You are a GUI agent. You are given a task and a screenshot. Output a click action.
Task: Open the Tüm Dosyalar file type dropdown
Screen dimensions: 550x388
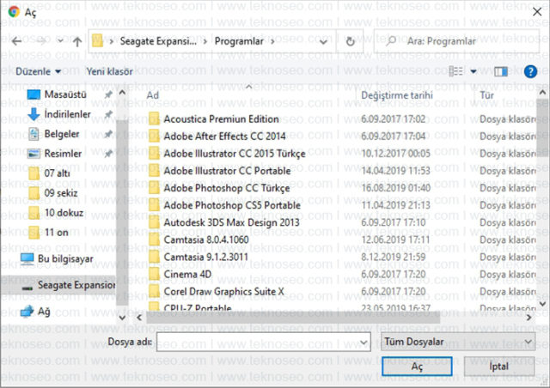click(x=458, y=342)
